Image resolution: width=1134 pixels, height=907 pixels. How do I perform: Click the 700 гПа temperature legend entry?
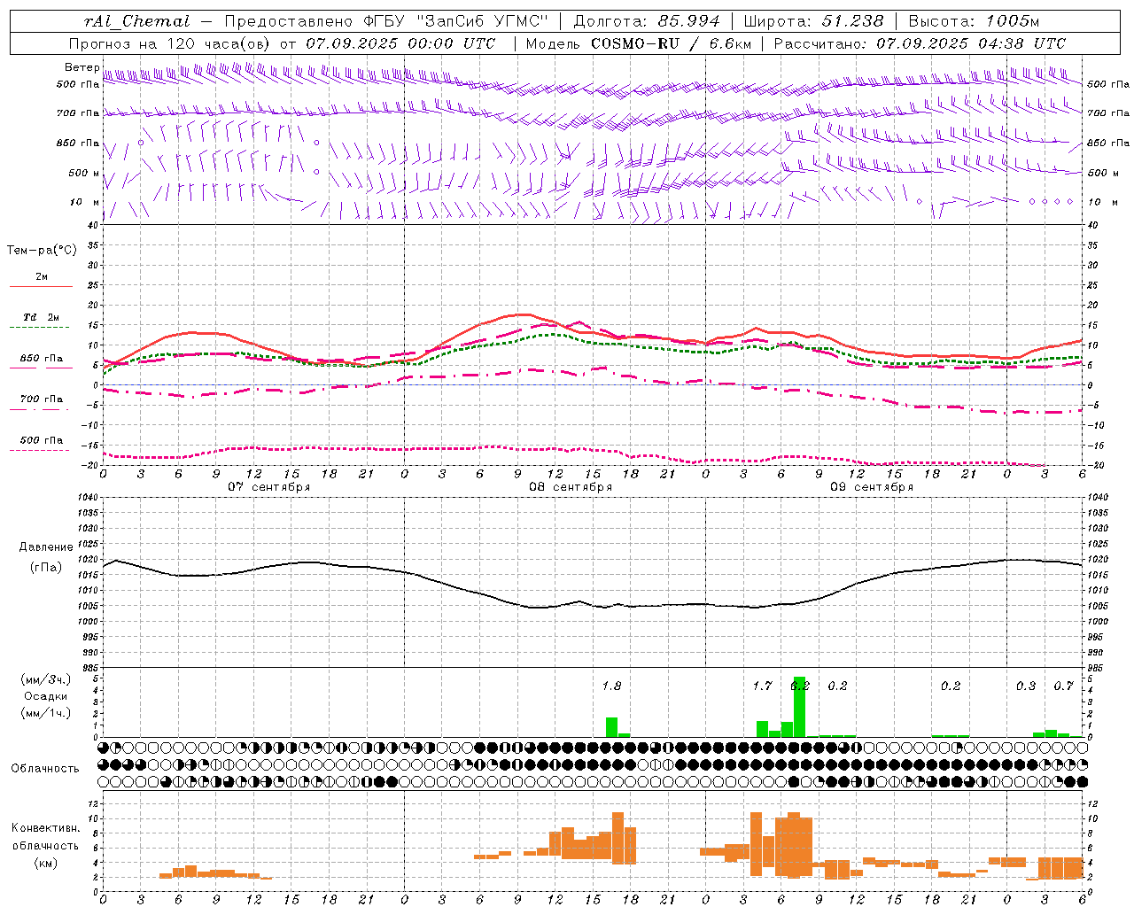point(42,399)
